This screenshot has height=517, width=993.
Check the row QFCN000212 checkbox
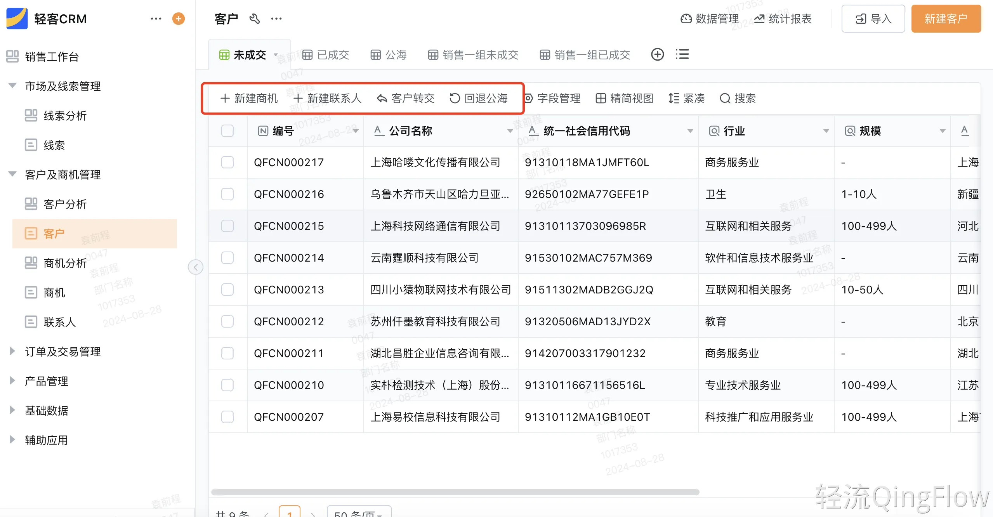227,321
